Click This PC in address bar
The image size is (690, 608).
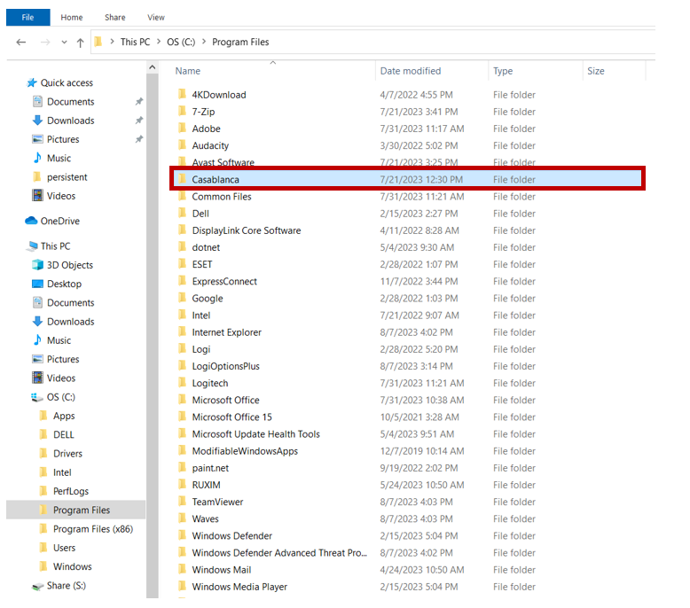[x=135, y=42]
